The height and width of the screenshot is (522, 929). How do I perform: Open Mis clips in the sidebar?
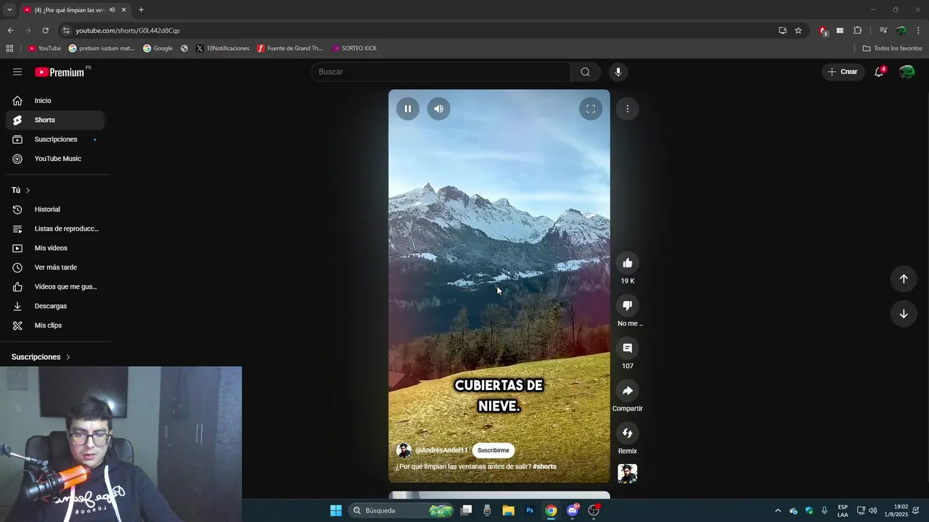click(55, 326)
